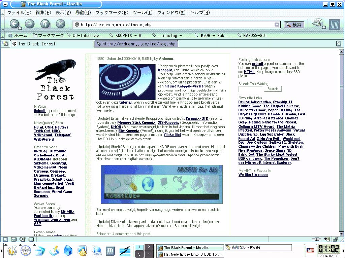
Task: Open the ファイル menu
Action: pyautogui.click(x=19, y=12)
